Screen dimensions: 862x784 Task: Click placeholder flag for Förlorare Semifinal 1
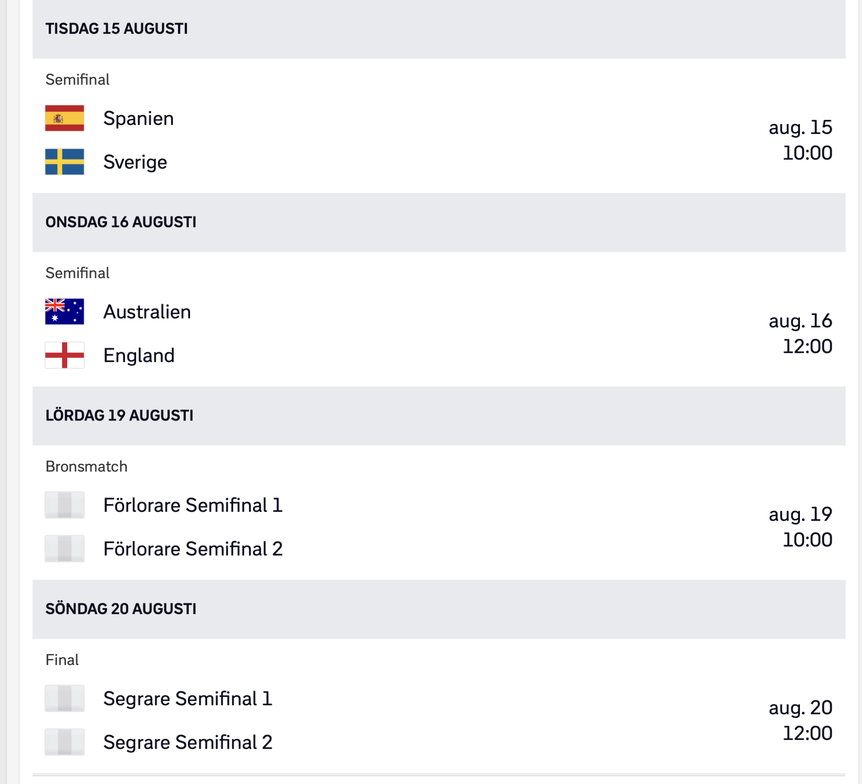coord(65,505)
